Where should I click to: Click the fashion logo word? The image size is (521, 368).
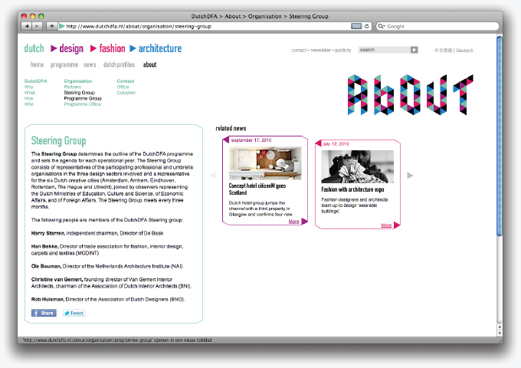click(112, 48)
